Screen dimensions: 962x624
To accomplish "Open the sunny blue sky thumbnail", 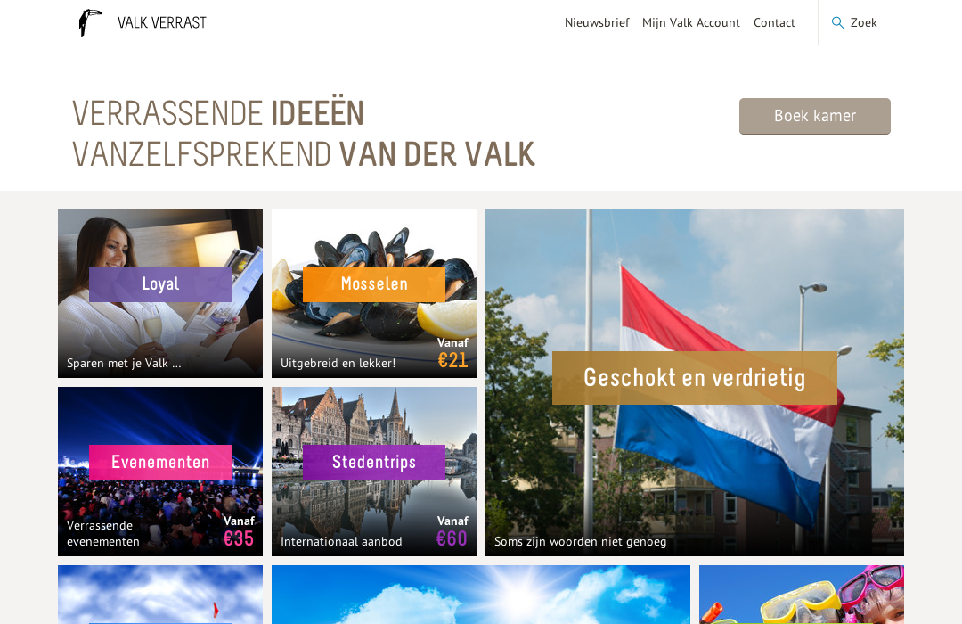I will (480, 595).
